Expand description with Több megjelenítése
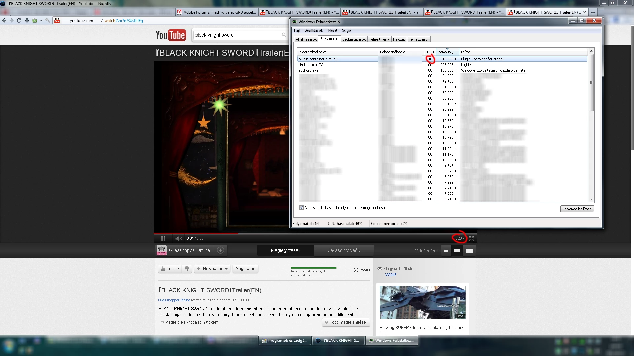Image resolution: width=634 pixels, height=356 pixels. 345,322
